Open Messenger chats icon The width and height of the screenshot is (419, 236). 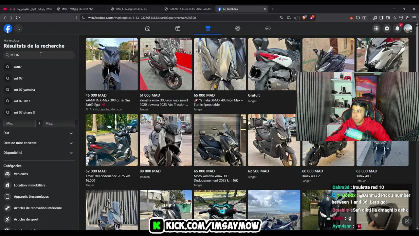tap(387, 29)
